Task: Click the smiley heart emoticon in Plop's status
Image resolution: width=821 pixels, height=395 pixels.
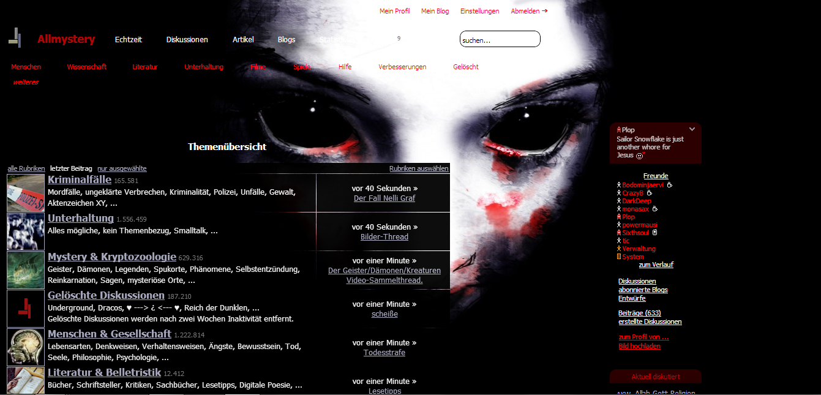Action: pyautogui.click(x=640, y=156)
